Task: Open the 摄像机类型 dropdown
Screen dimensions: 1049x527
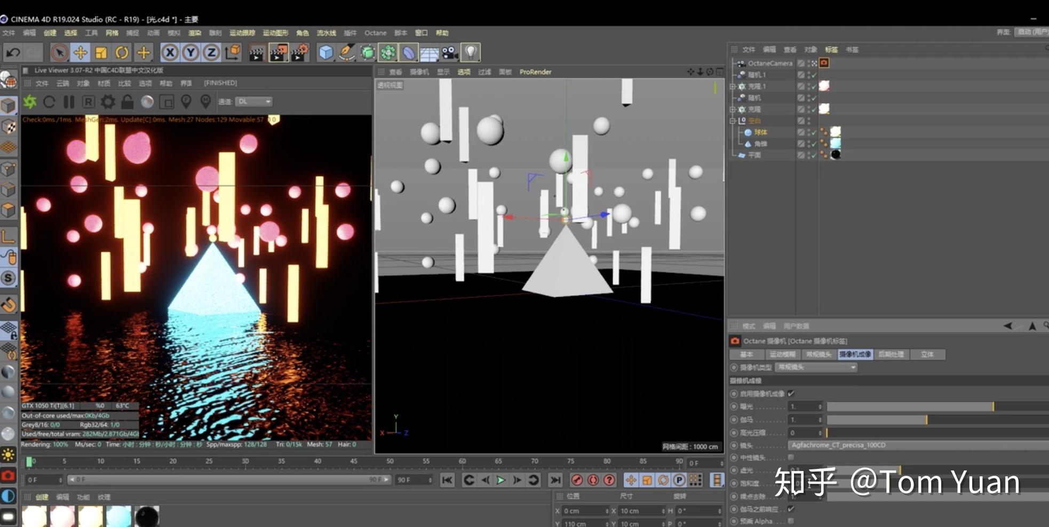Action: (x=816, y=368)
